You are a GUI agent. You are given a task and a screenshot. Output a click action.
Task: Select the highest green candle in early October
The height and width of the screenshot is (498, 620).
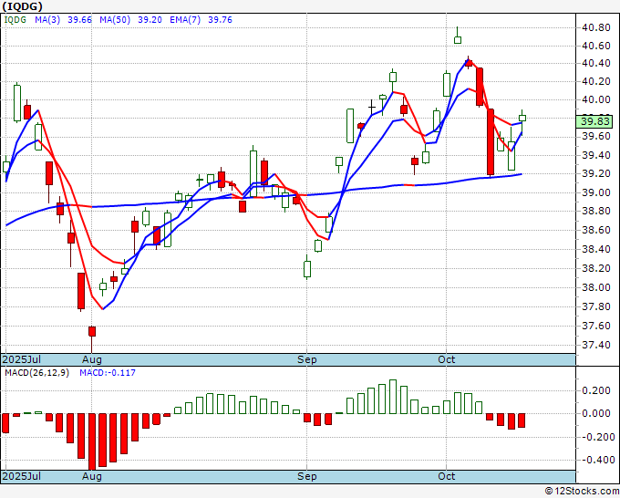point(457,38)
